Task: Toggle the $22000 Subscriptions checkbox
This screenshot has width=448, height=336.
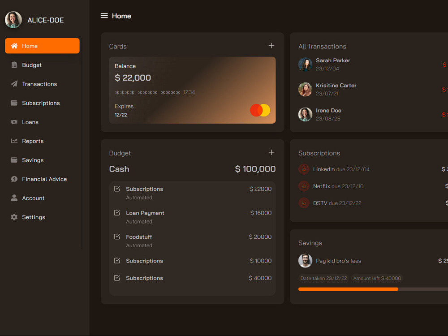Action: point(117,189)
